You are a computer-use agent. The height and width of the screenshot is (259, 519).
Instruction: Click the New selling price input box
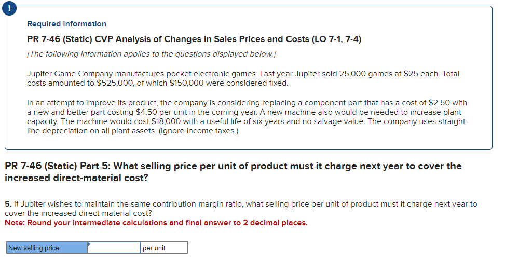click(114, 248)
